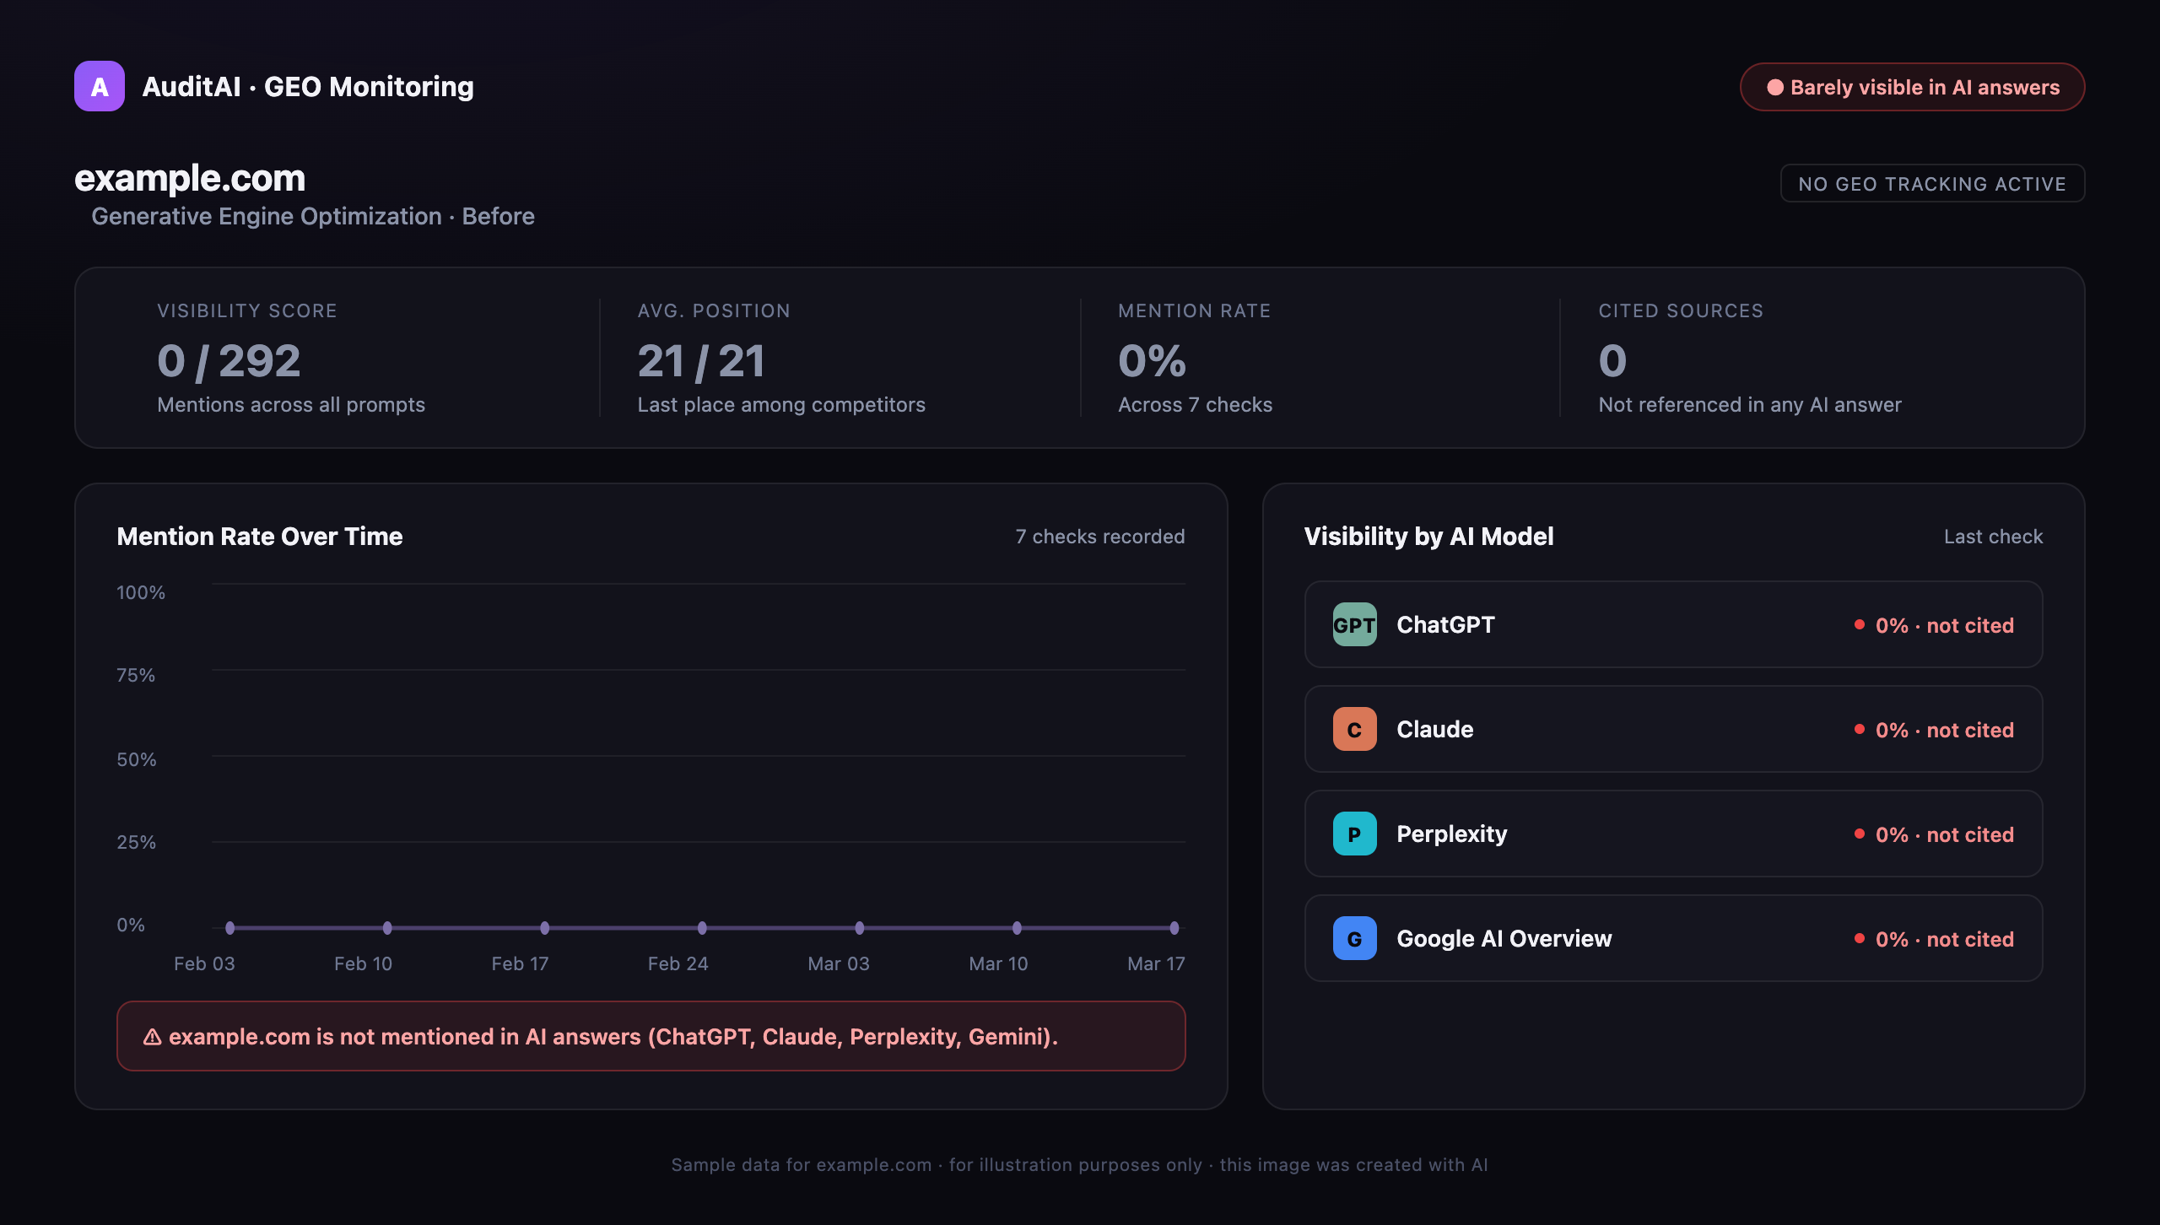
Task: Click the Visibility by AI Model heading
Action: click(1428, 537)
